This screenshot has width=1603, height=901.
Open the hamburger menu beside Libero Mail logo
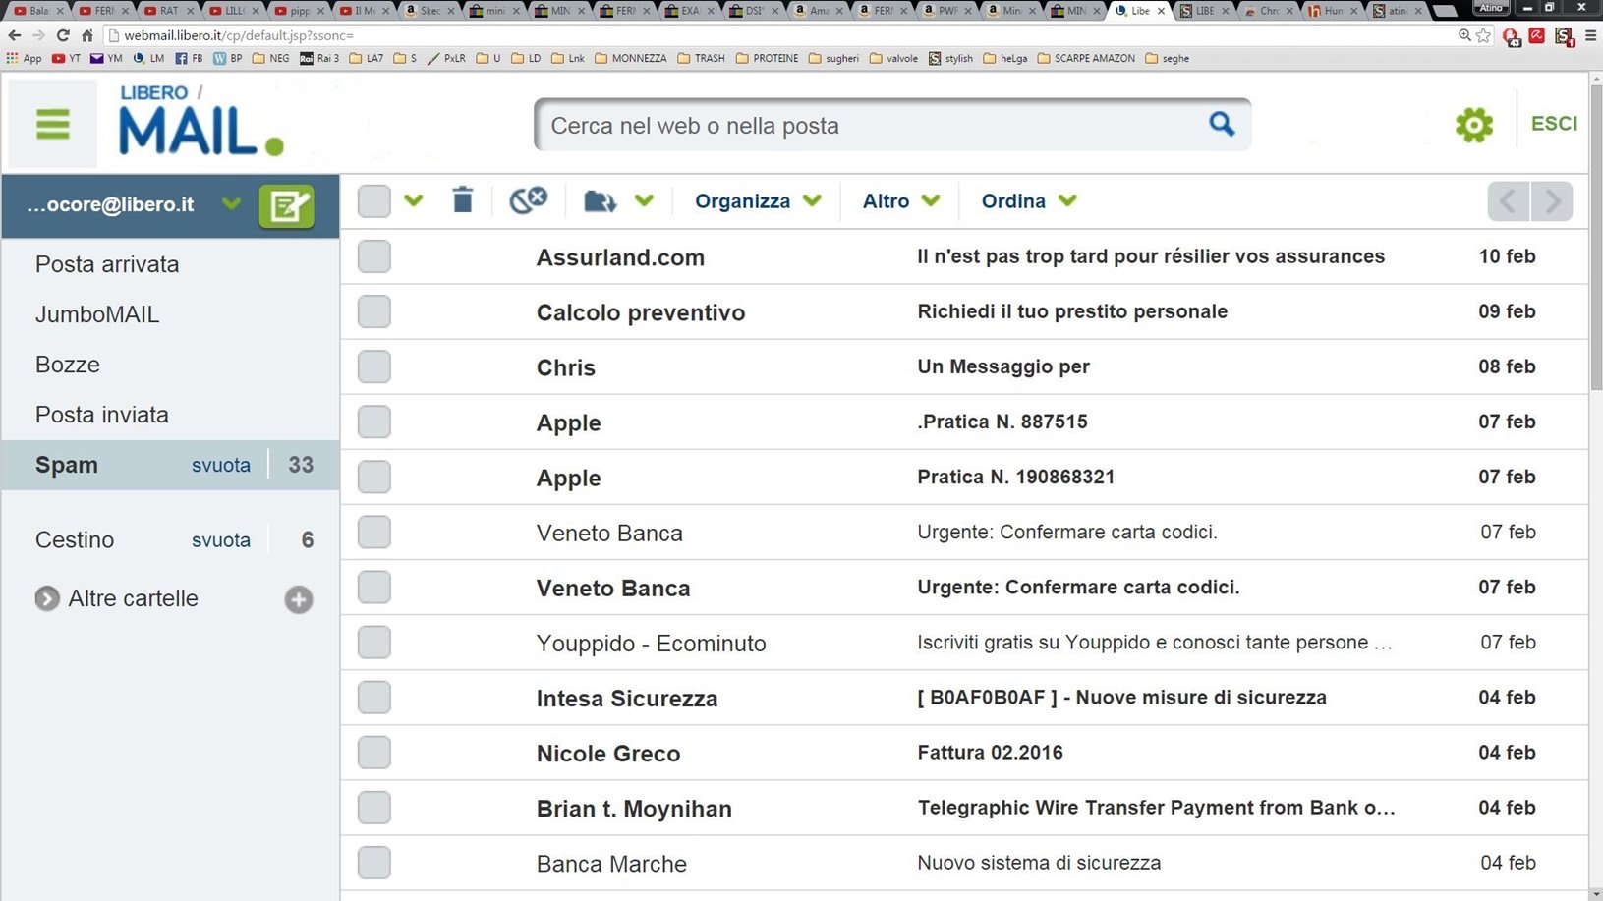click(x=53, y=125)
